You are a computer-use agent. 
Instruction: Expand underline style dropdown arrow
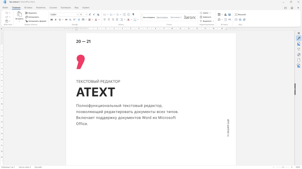coord(63,20)
